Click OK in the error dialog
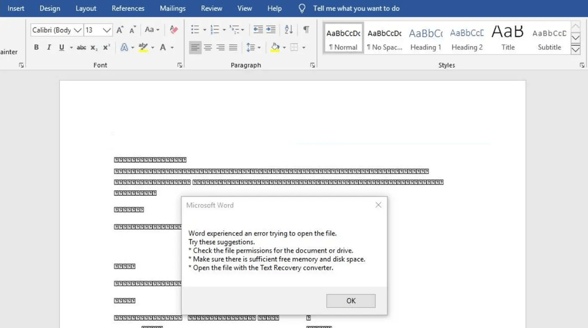Screen dimensions: 588x328 click(x=351, y=300)
